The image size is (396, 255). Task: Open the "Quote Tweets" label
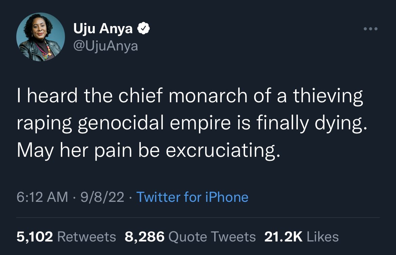pyautogui.click(x=212, y=237)
